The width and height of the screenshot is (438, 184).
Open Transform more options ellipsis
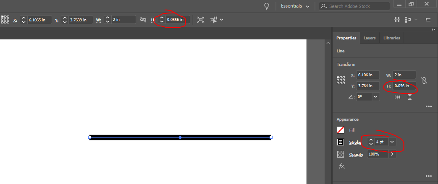429,106
